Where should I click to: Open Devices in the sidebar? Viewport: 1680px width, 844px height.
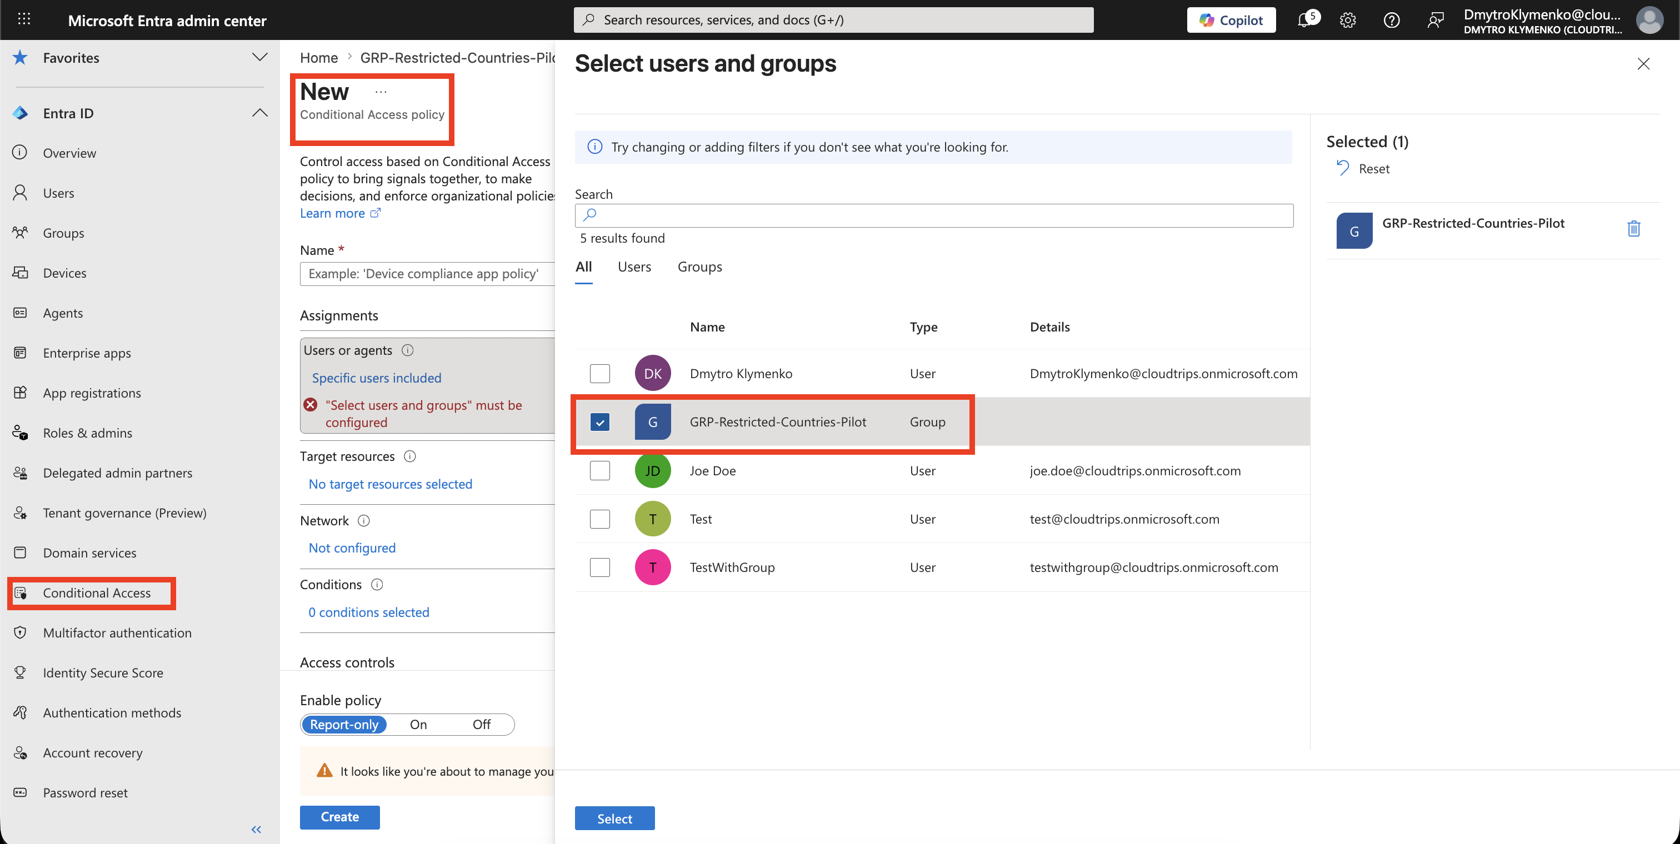[64, 273]
